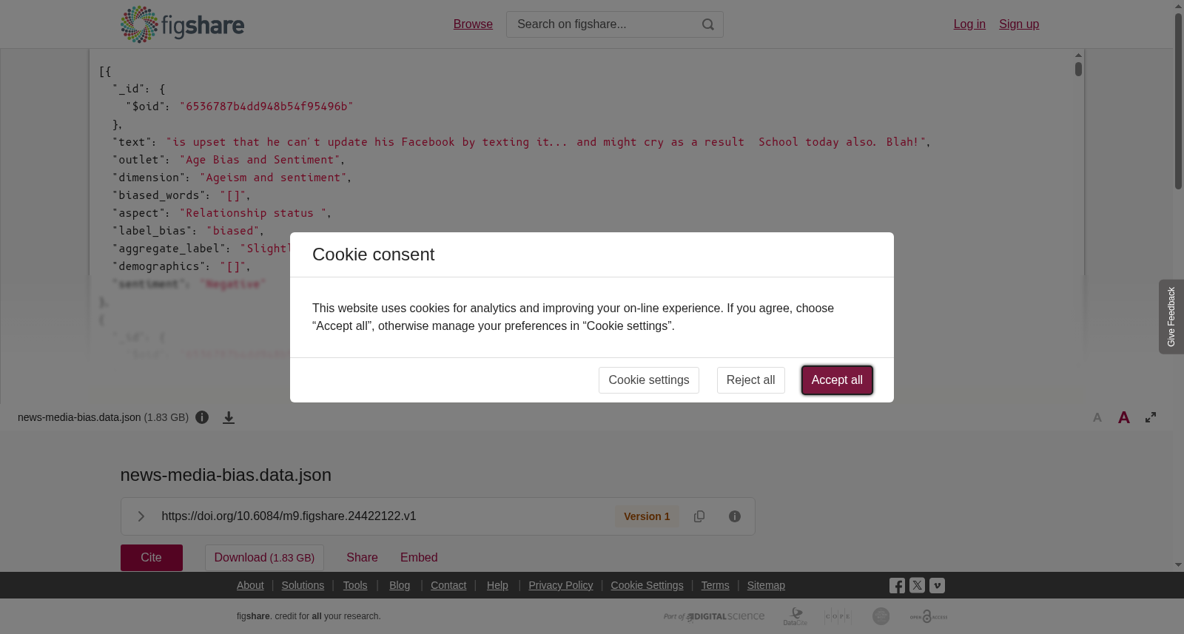Click the Cite button
1184x634 pixels.
(152, 558)
